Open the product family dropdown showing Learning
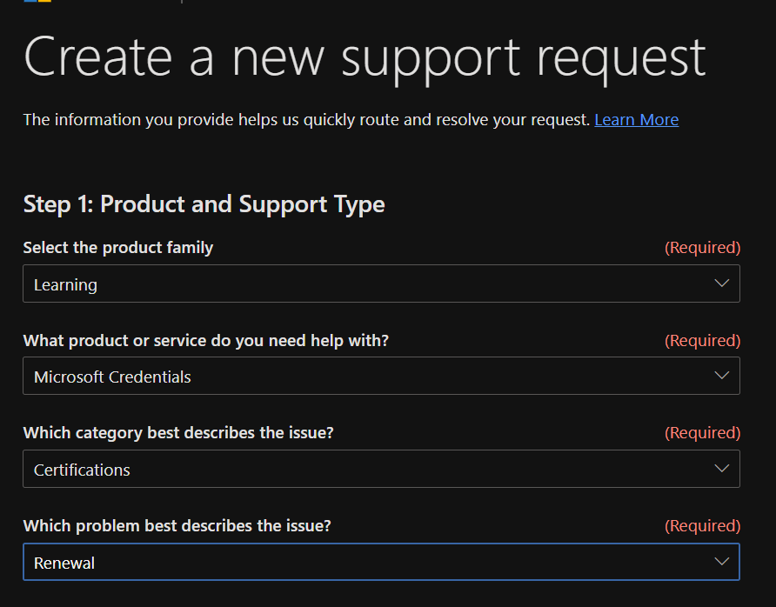Screen dimensions: 776x607 (381, 283)
